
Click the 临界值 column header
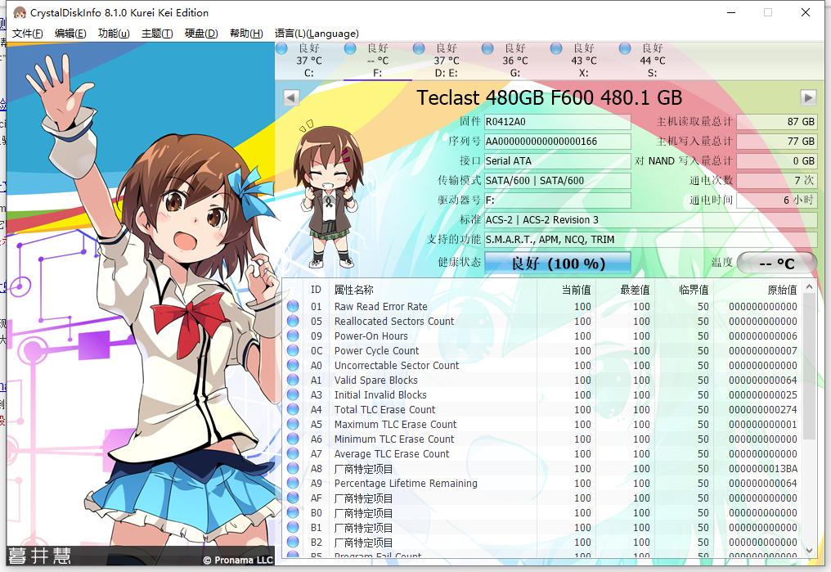click(x=685, y=290)
